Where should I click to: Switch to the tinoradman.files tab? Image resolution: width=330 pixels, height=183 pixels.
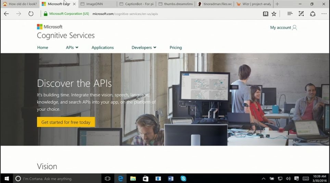coord(215,4)
